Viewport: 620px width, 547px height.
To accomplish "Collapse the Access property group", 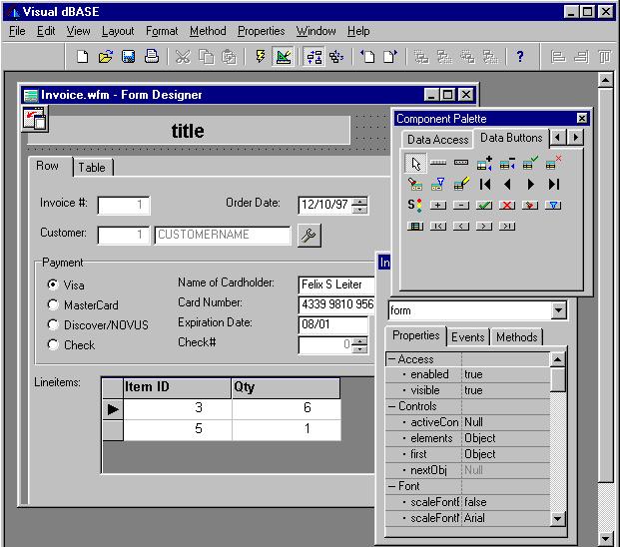I will (391, 359).
